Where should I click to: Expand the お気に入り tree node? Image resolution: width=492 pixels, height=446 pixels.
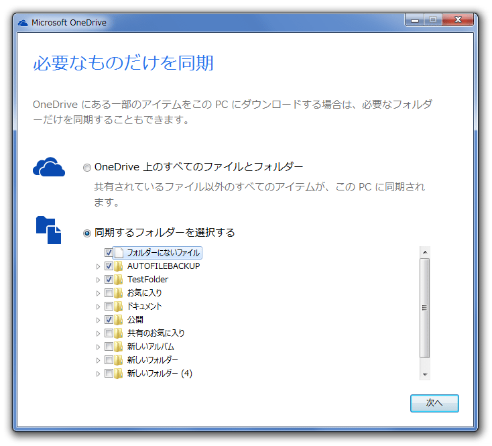point(98,293)
